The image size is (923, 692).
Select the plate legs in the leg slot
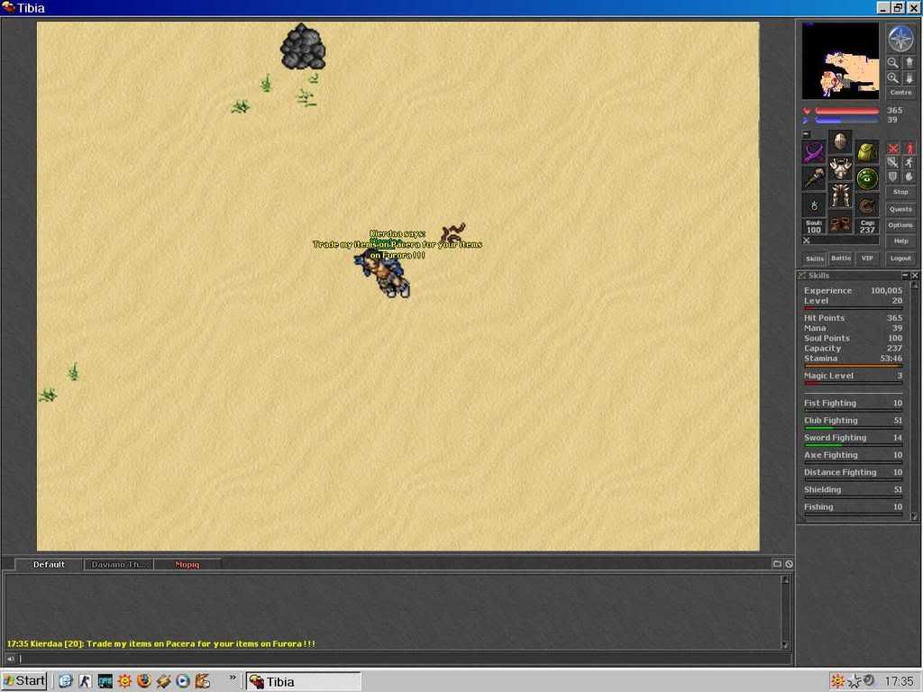tap(840, 196)
